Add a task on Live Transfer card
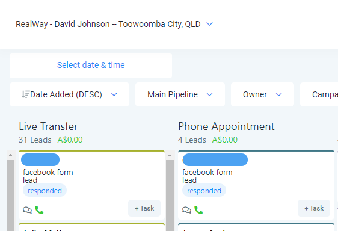338x231 pixels. tap(144, 208)
